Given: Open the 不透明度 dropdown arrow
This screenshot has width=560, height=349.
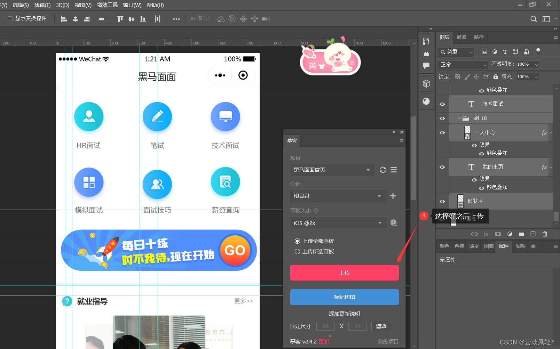Looking at the screenshot, I should pyautogui.click(x=537, y=65).
